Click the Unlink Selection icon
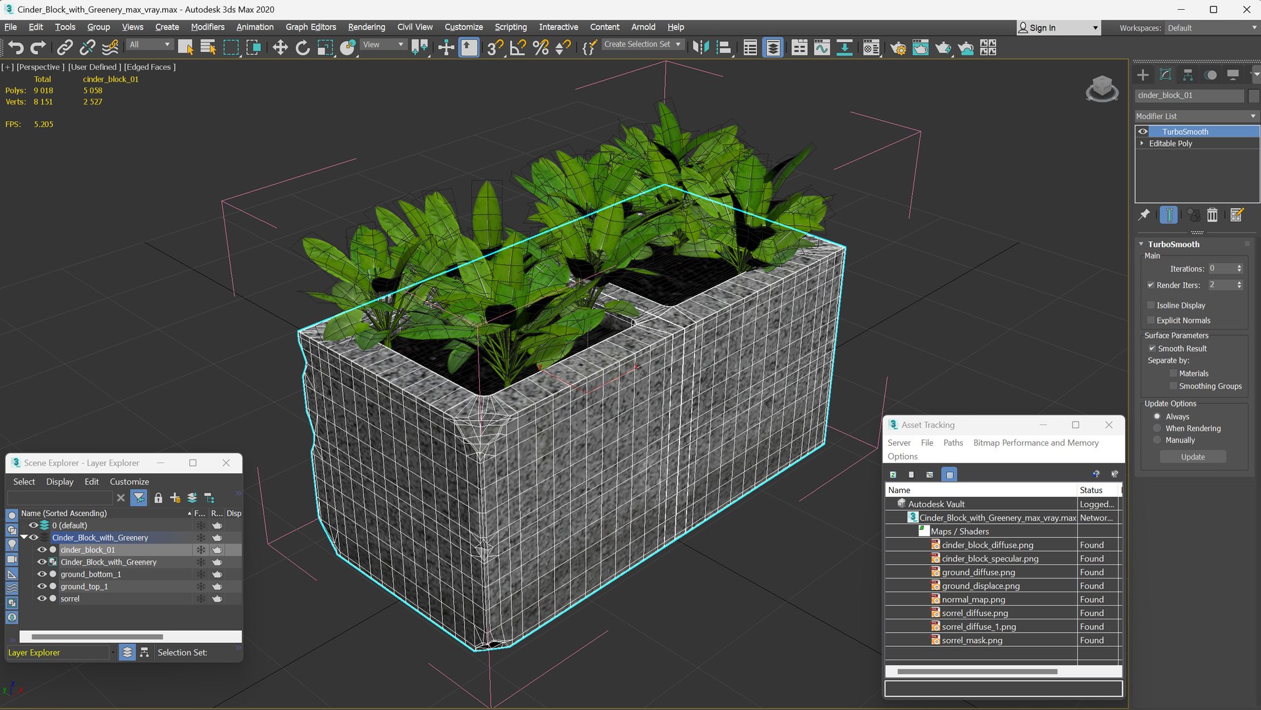This screenshot has height=710, width=1261. click(87, 47)
